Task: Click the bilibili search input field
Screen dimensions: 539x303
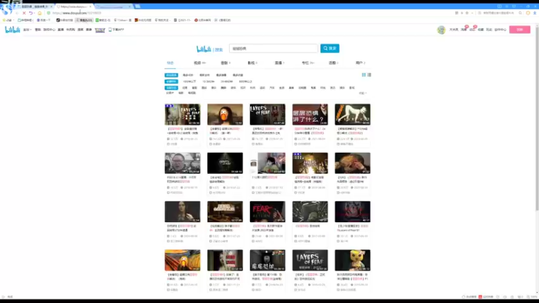Action: click(x=274, y=48)
